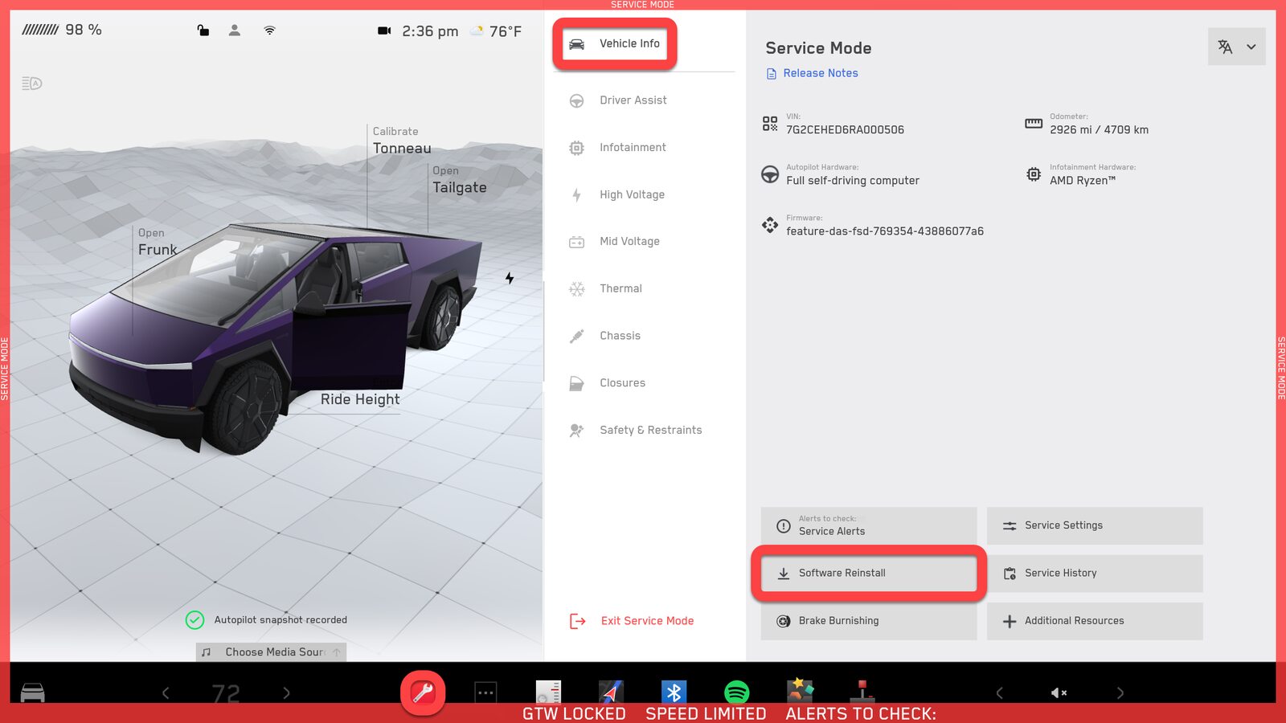Open Choose Media Source bar
The width and height of the screenshot is (1286, 723).
(271, 652)
